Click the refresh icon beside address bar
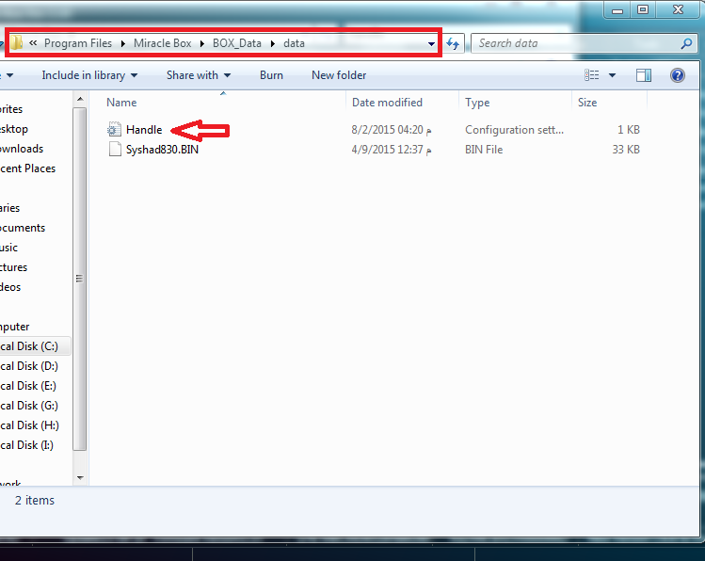Viewport: 705px width, 561px height. point(453,43)
